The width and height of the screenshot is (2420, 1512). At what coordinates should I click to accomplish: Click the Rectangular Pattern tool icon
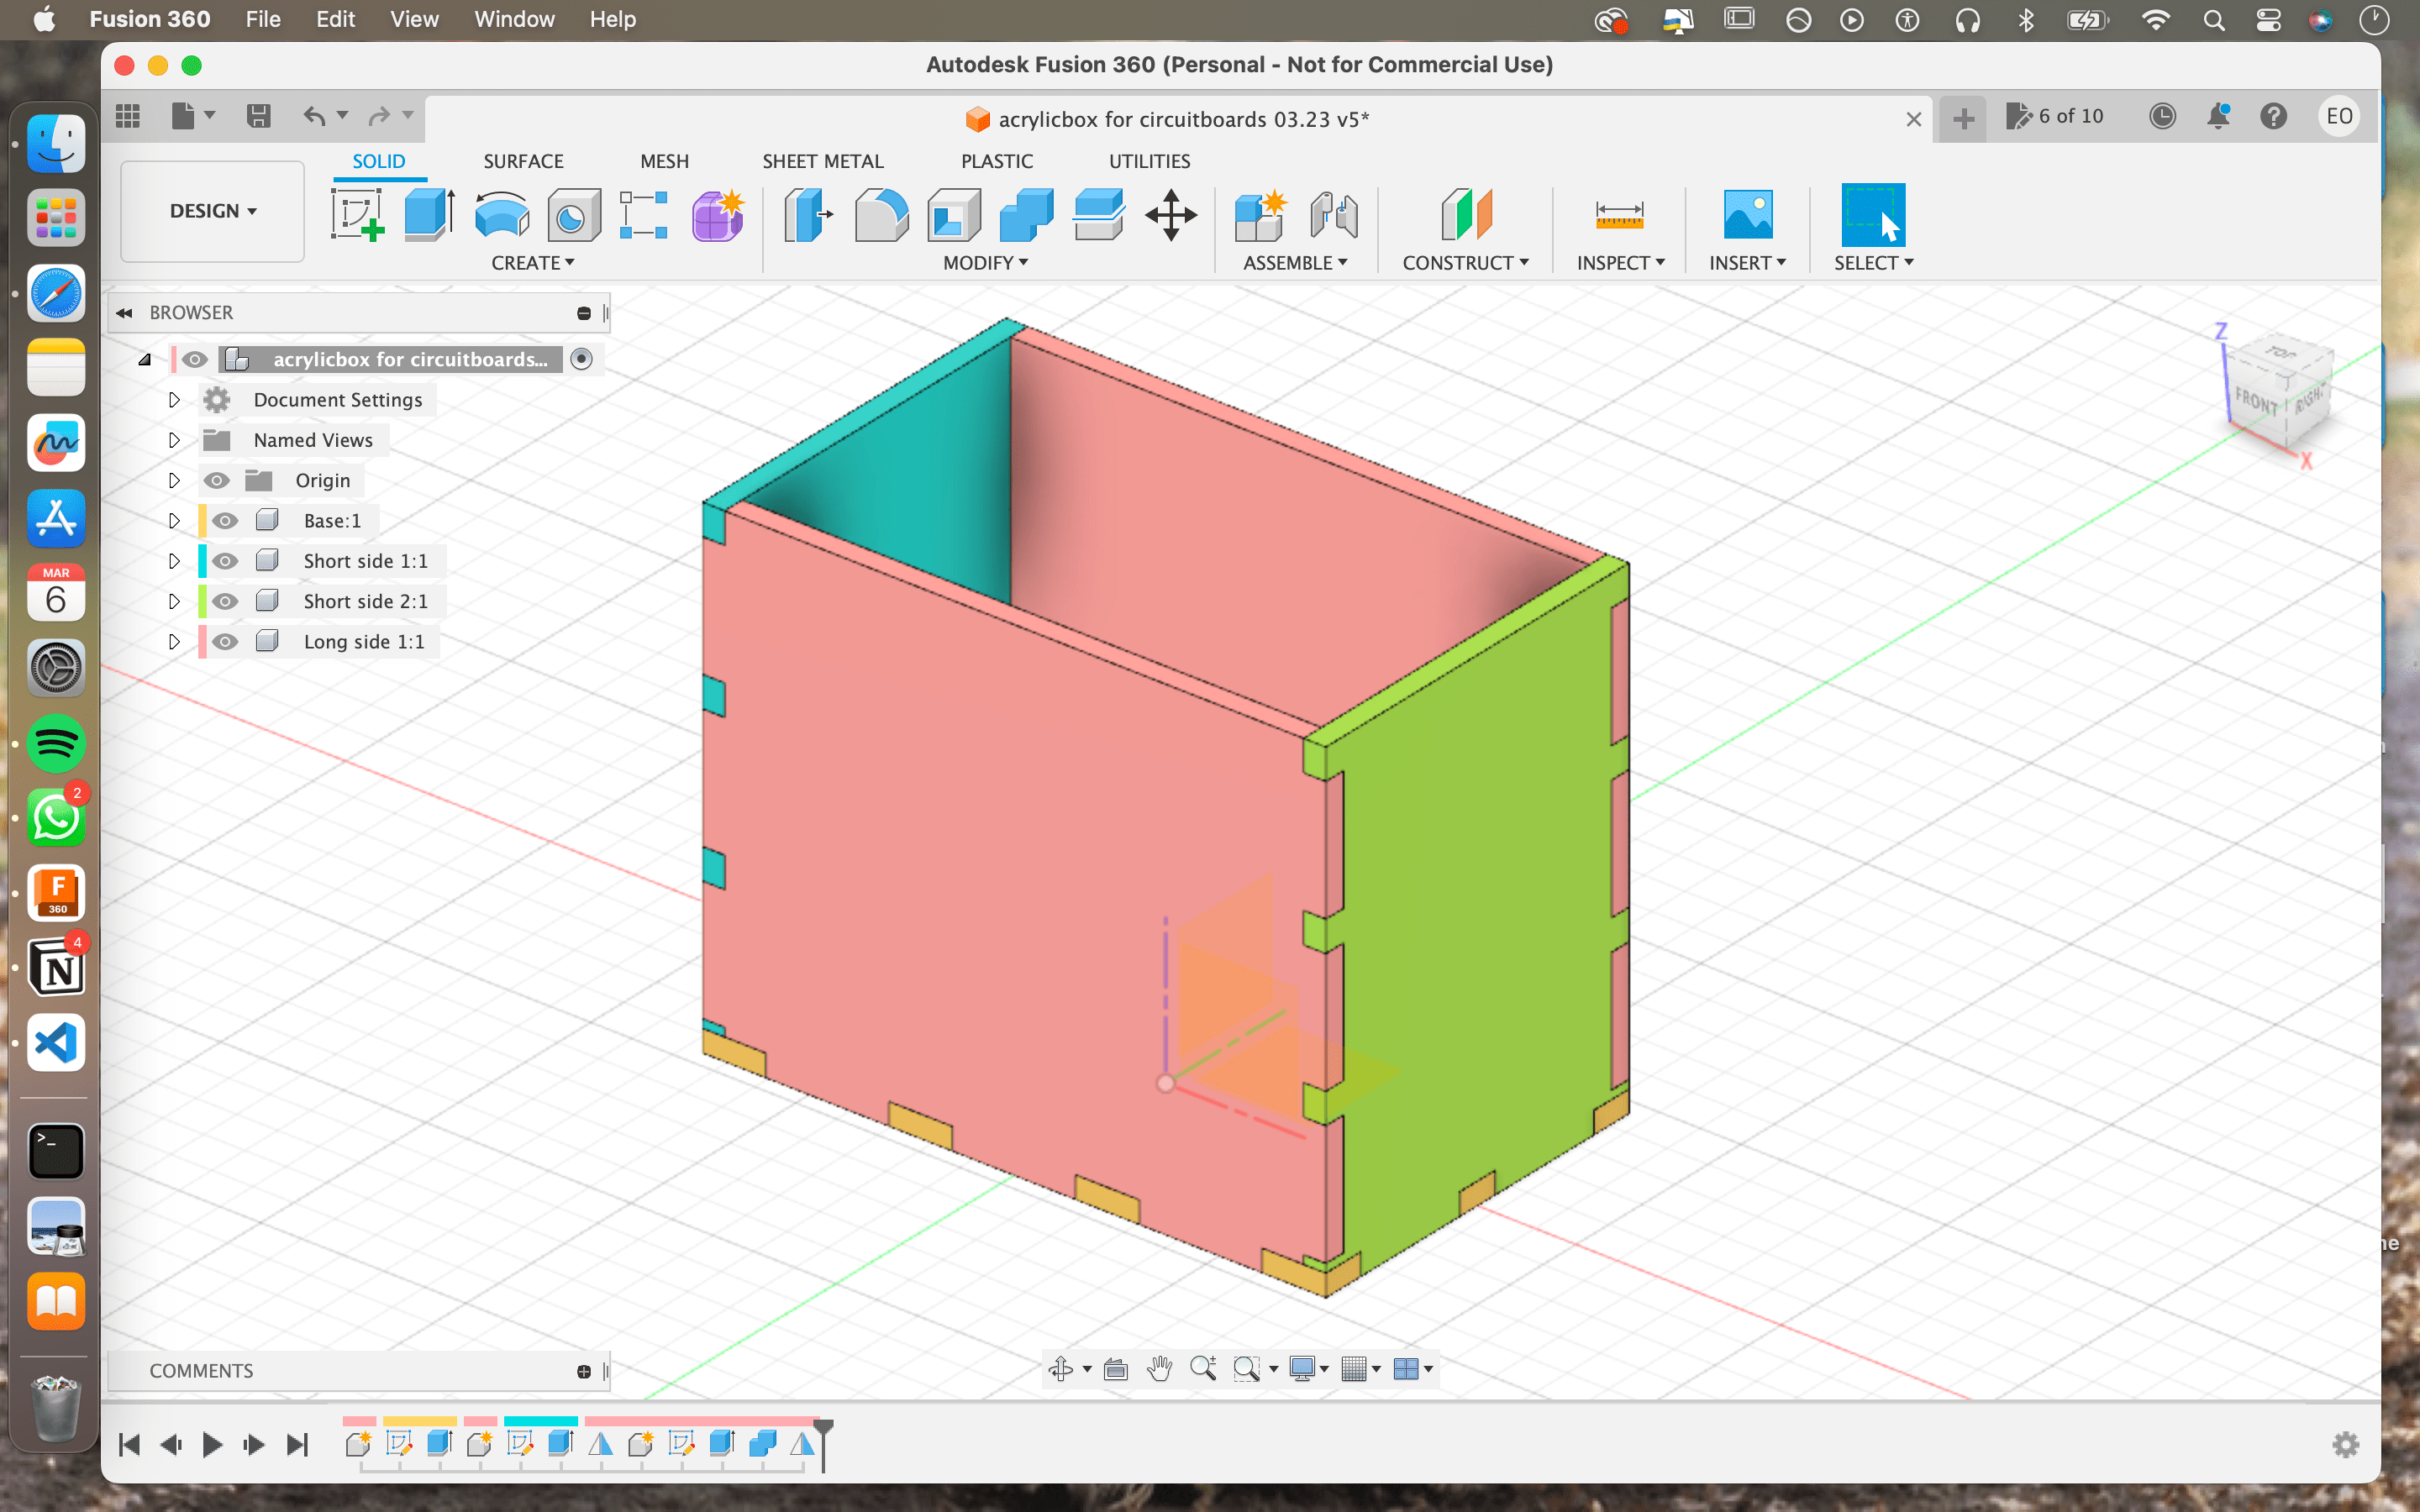[x=644, y=215]
